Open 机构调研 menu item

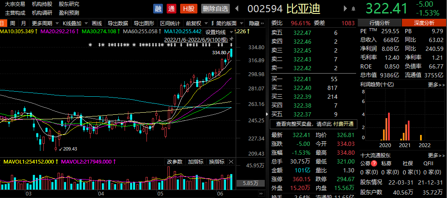point(42,13)
